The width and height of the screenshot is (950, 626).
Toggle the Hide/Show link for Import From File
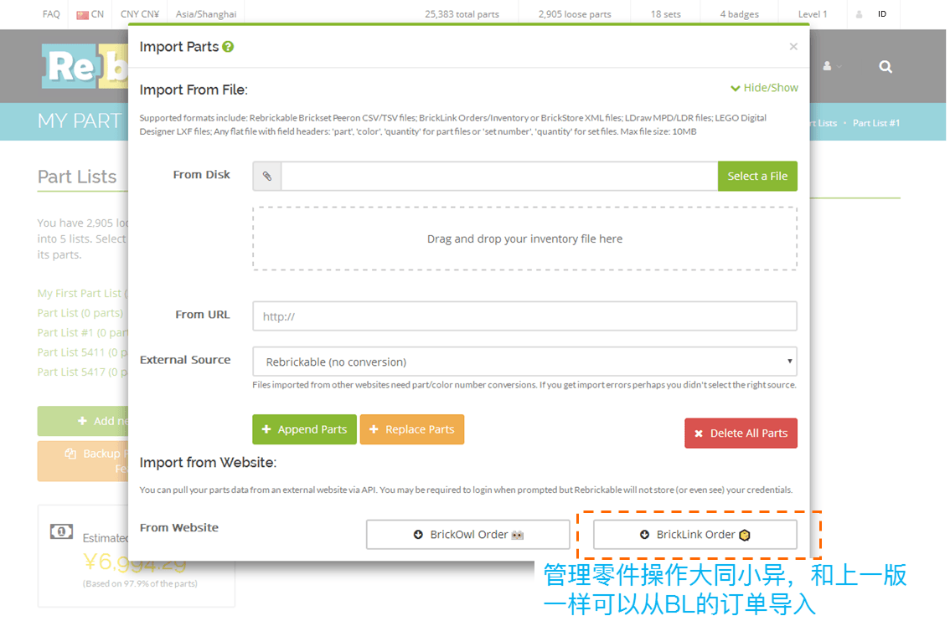[x=764, y=88]
